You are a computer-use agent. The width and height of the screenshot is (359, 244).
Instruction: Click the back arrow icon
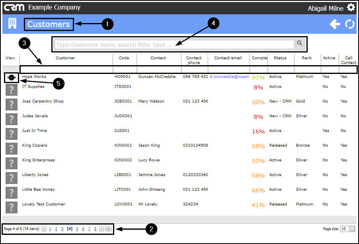335,24
